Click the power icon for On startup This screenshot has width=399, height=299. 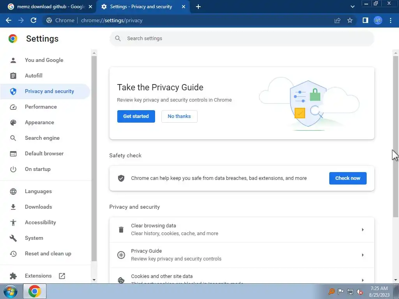click(x=13, y=169)
